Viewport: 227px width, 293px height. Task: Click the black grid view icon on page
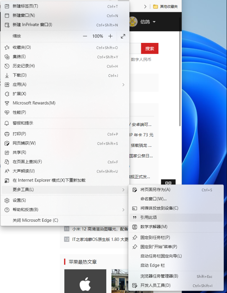click(x=168, y=182)
